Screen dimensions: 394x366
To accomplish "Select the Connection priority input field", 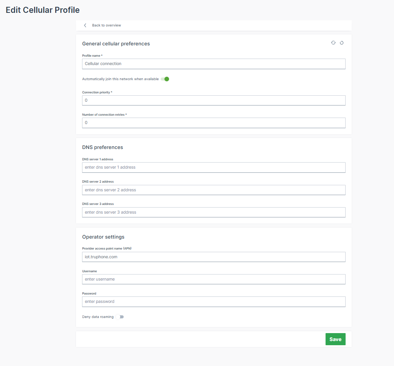I will point(214,100).
